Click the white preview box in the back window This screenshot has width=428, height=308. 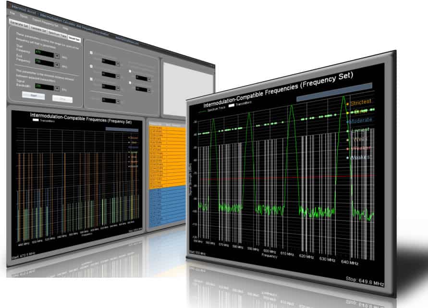(188, 90)
